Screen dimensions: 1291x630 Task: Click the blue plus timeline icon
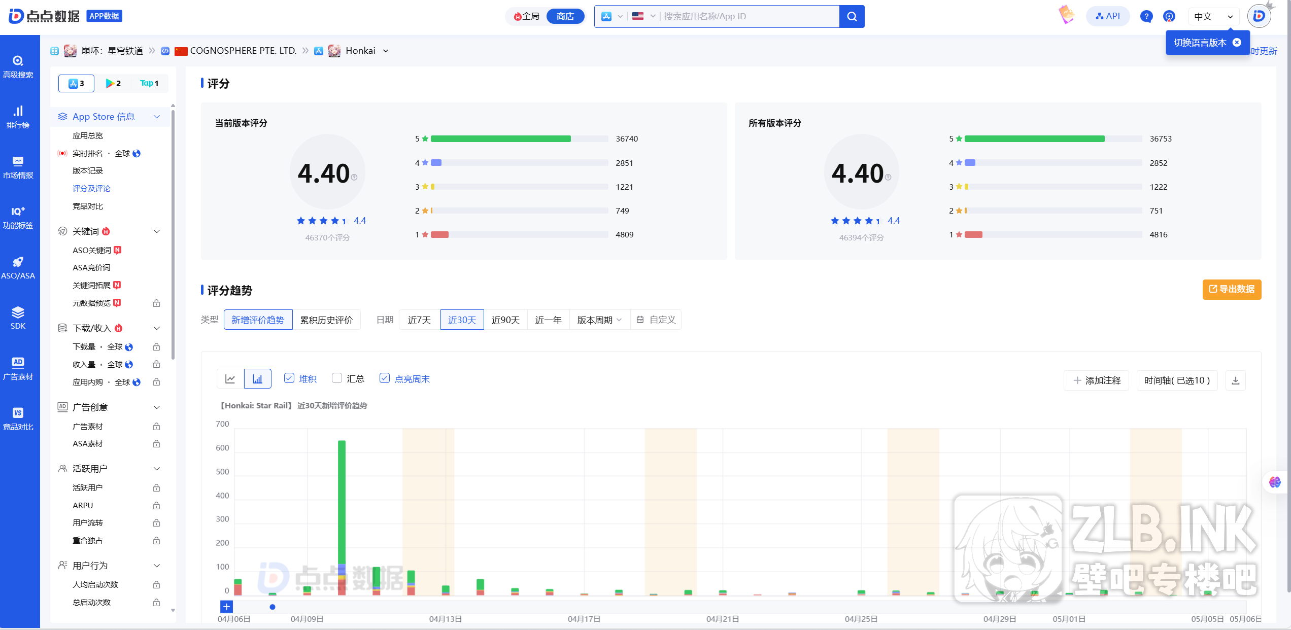pos(226,607)
